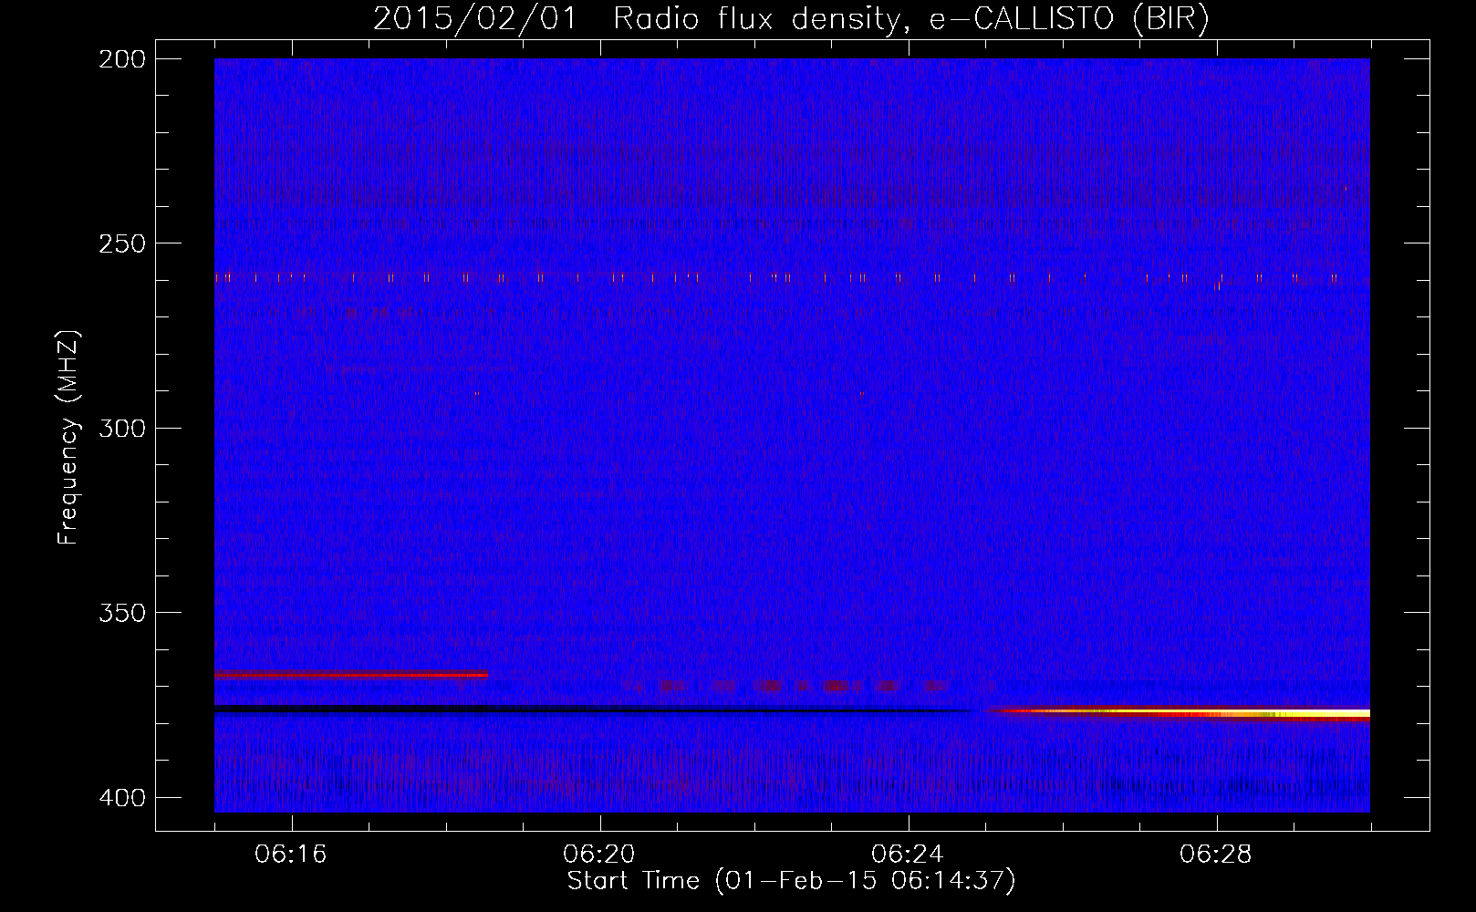Click the 06:28 time tick label

point(1216,855)
